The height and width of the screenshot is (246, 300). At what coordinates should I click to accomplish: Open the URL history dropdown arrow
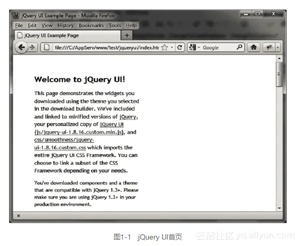pyautogui.click(x=172, y=47)
